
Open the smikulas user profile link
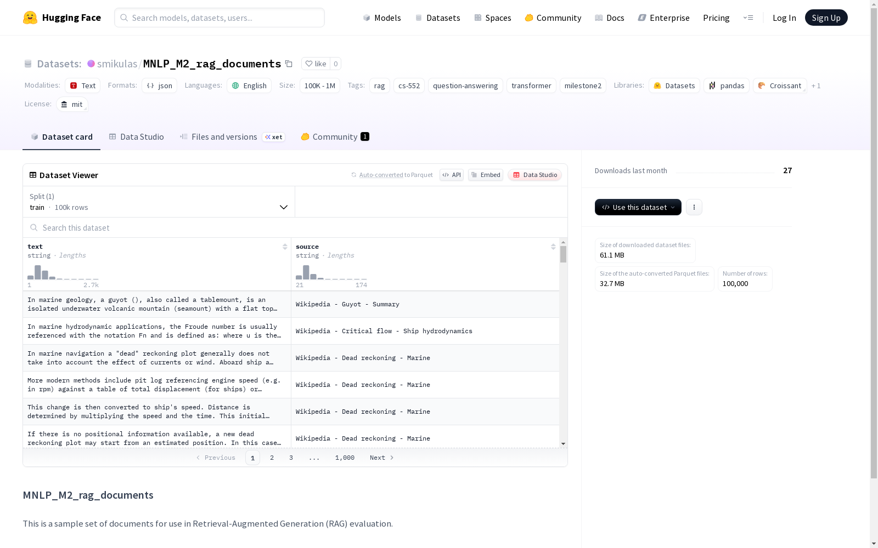pos(117,64)
